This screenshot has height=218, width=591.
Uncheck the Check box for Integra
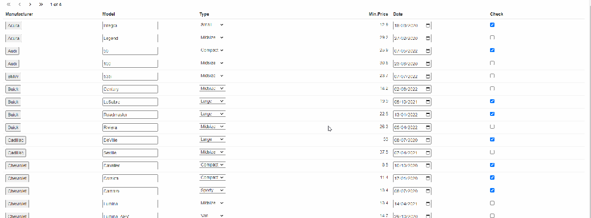492,25
